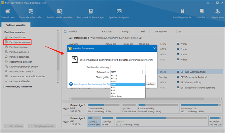
Task: Click the sidebar scroll down arrow
Action: 58,83
